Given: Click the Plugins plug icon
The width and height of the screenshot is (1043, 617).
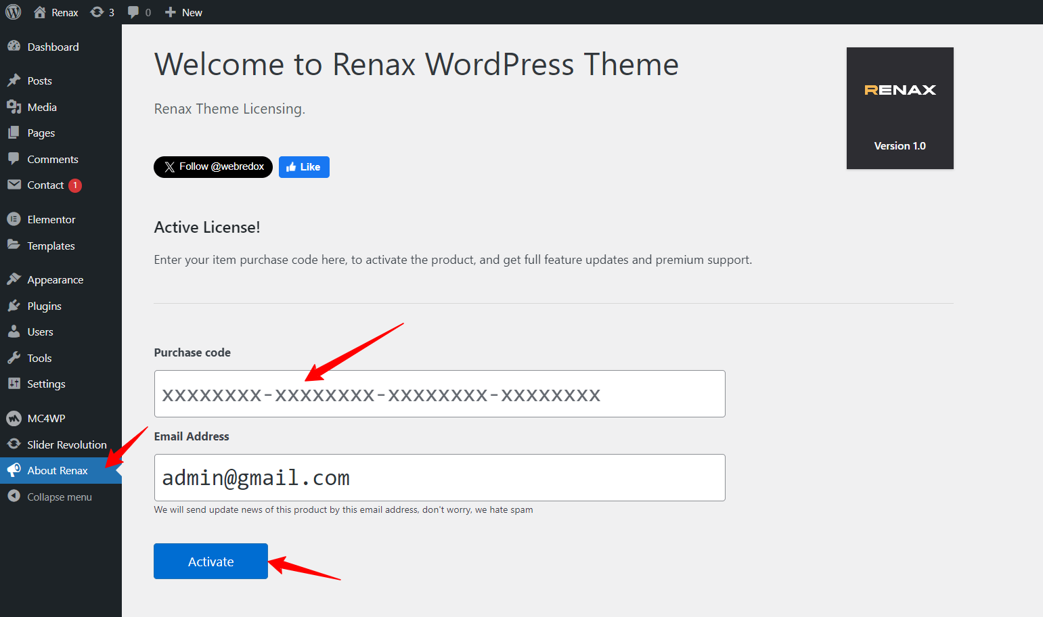Looking at the screenshot, I should coord(14,306).
